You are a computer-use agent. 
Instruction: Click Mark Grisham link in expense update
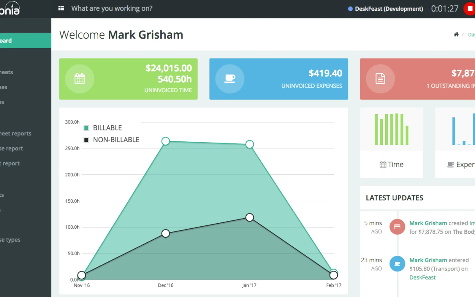[x=428, y=260]
